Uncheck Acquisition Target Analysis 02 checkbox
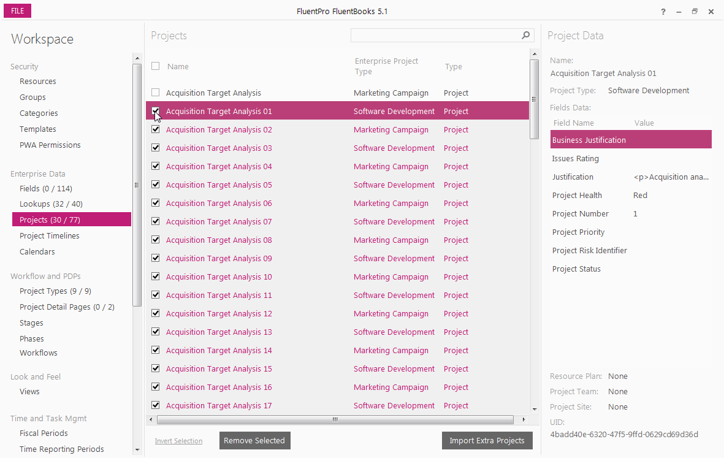 click(156, 129)
